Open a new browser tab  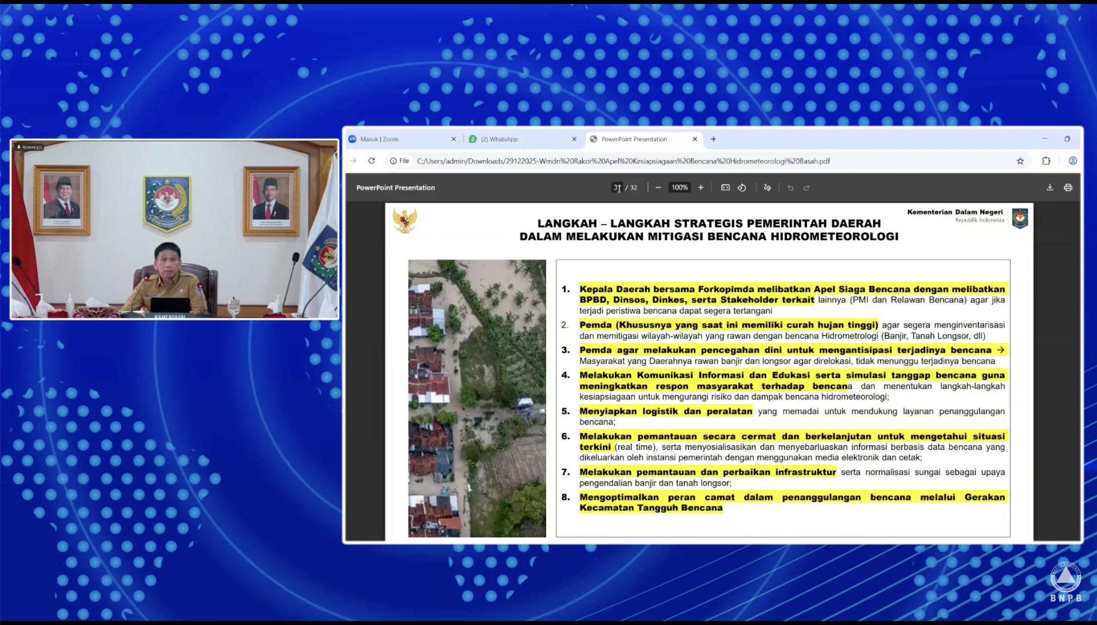713,139
